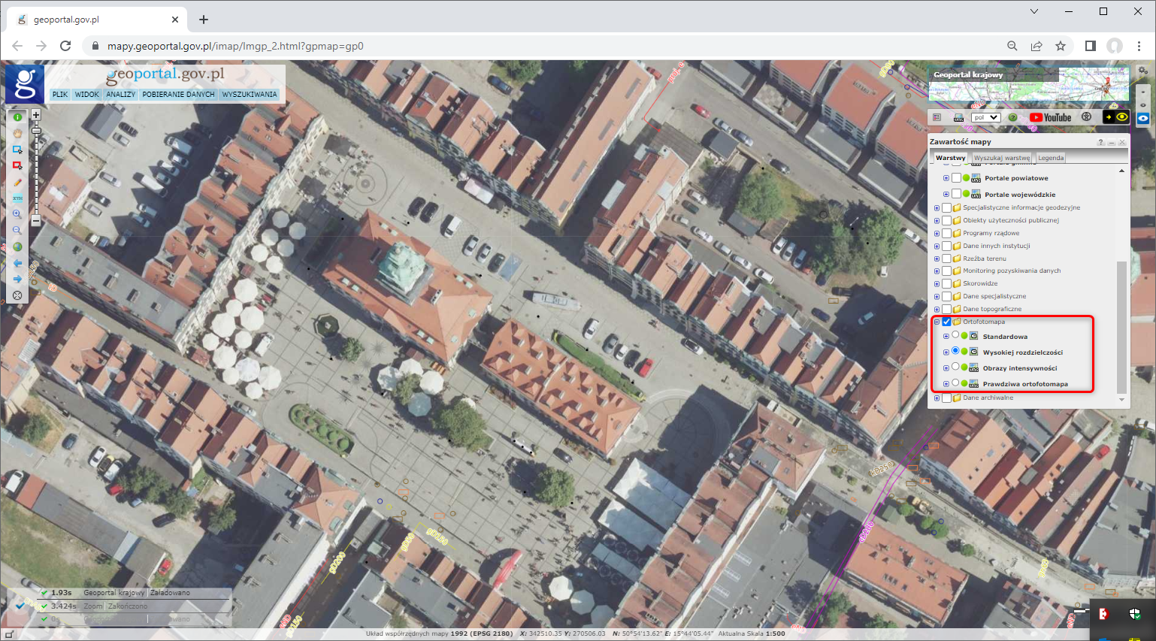The image size is (1156, 641).
Task: Switch to the Legenda tab
Action: coord(1050,158)
